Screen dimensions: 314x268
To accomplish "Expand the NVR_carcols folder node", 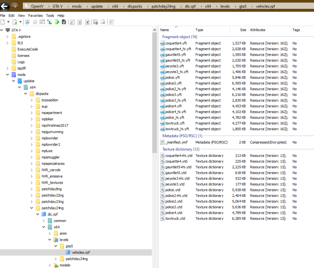I will point(31,170).
